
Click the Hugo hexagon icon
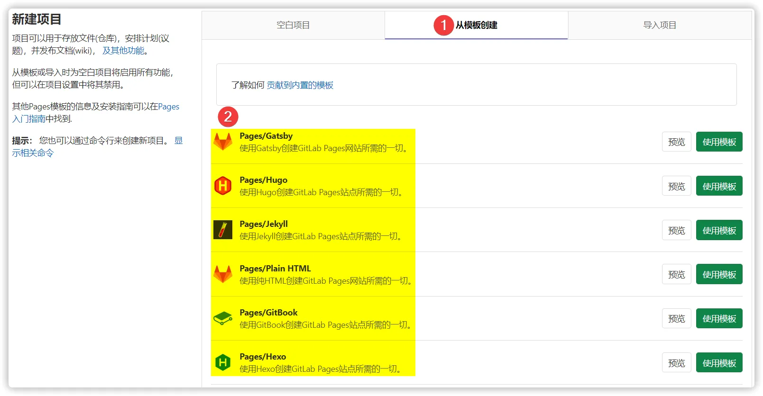coord(223,186)
